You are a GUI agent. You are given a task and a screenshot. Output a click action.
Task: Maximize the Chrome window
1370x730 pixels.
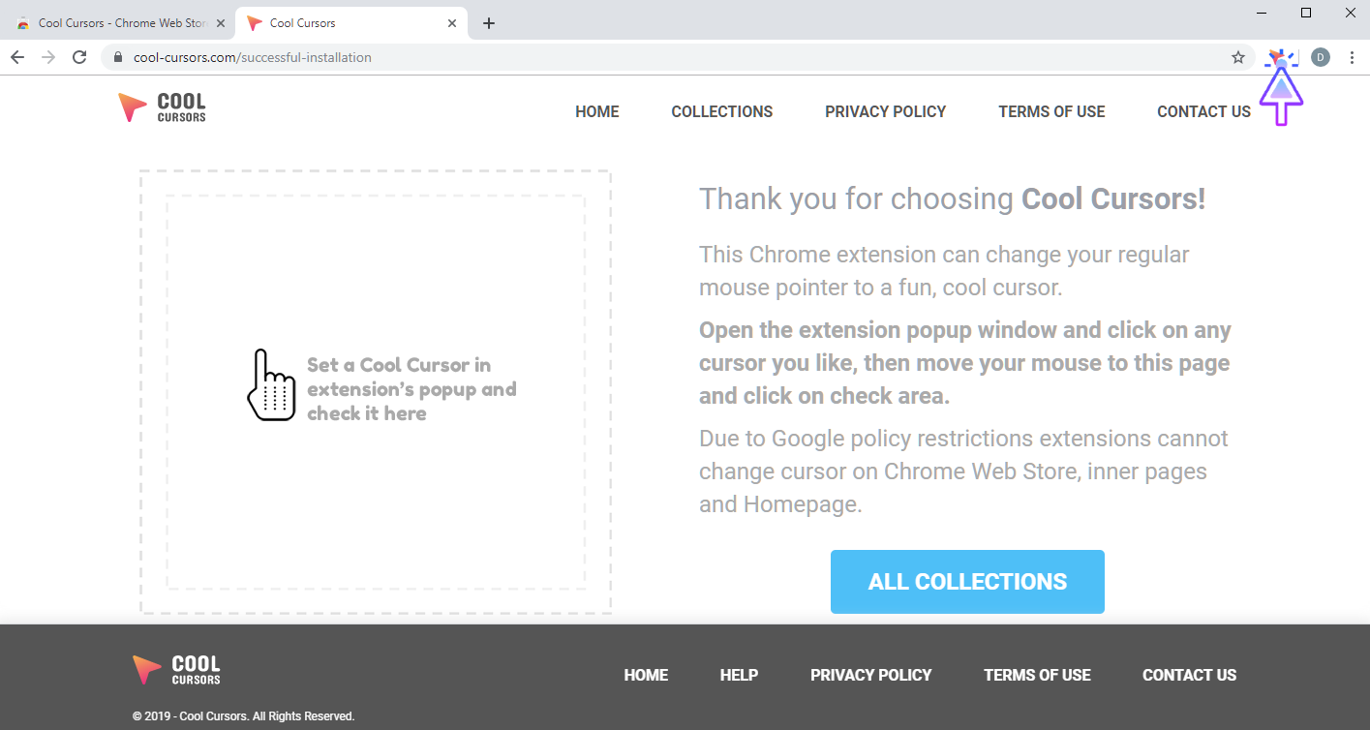click(x=1306, y=13)
